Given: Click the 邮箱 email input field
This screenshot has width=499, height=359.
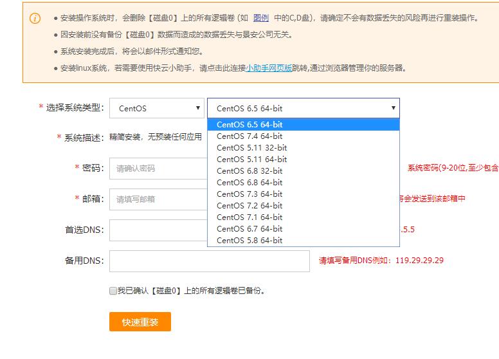Looking at the screenshot, I should click(158, 199).
